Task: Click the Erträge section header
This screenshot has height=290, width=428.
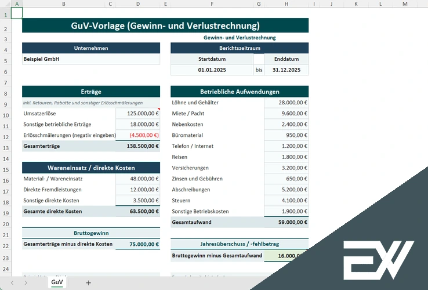Action: click(91, 92)
